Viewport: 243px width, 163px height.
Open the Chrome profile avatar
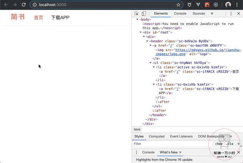tap(228, 5)
